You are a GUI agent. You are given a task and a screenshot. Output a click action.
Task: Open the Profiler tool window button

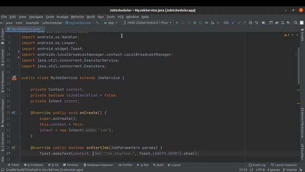click(x=125, y=165)
